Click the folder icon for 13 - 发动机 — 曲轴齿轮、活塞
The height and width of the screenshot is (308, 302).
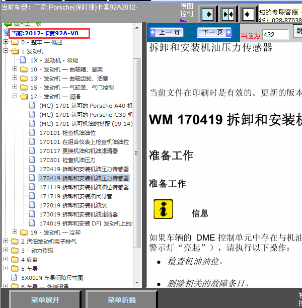pyautogui.click(x=24, y=79)
